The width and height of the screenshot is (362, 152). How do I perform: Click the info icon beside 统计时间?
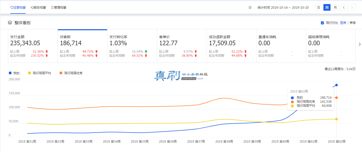[x=250, y=8]
